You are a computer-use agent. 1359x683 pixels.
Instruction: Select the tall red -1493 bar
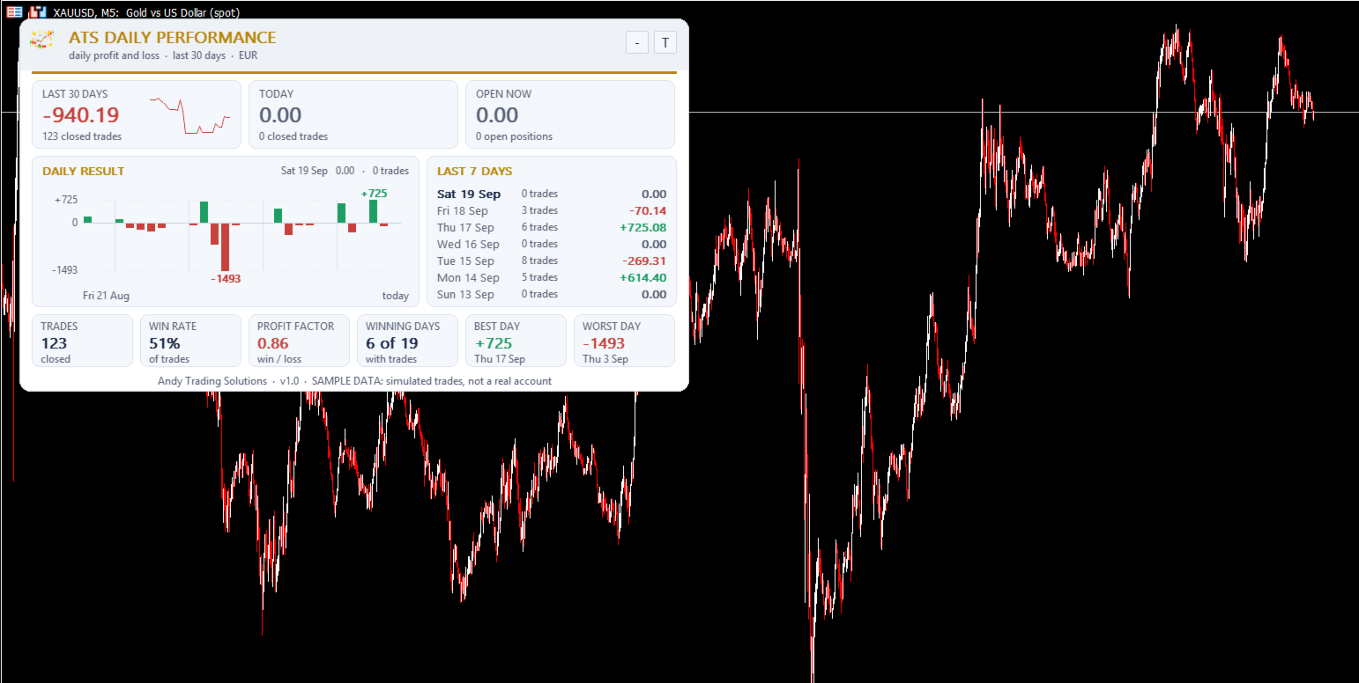225,246
